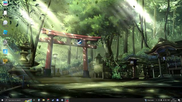This screenshot has width=182, height=102.
Task: Open Google Chrome from the taskbar
Action: click(x=48, y=100)
